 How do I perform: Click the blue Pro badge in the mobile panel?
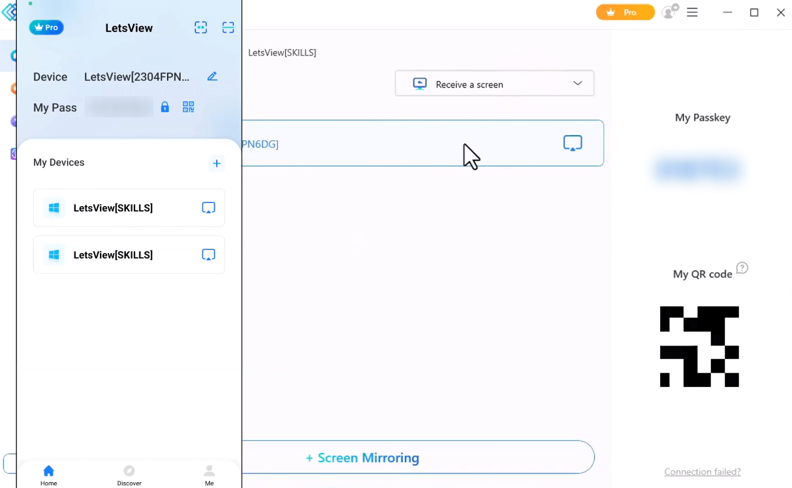point(46,27)
